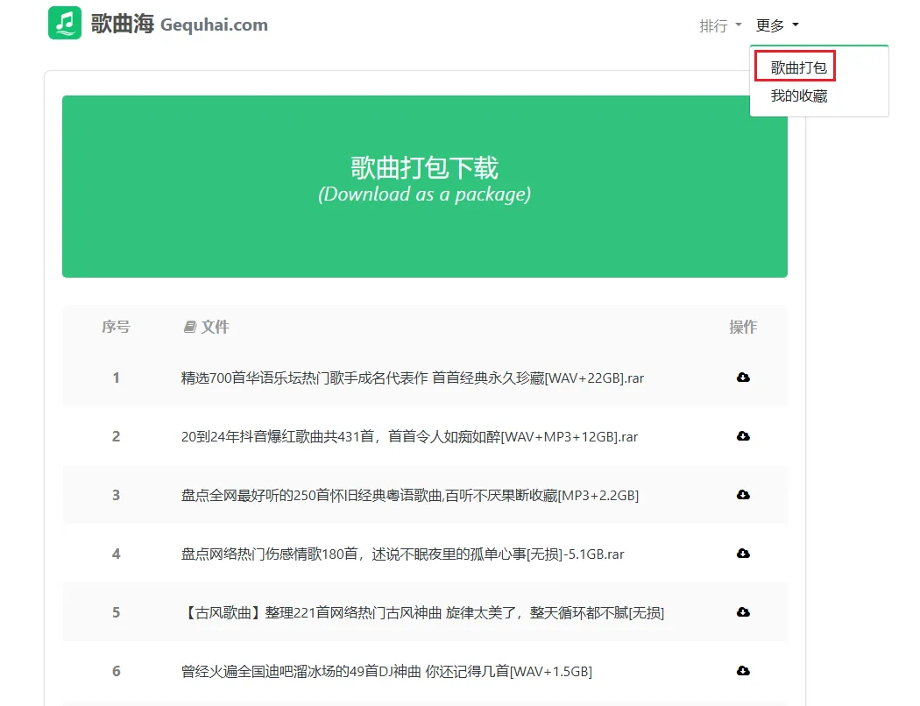Click the row number 6 cell

click(x=117, y=671)
